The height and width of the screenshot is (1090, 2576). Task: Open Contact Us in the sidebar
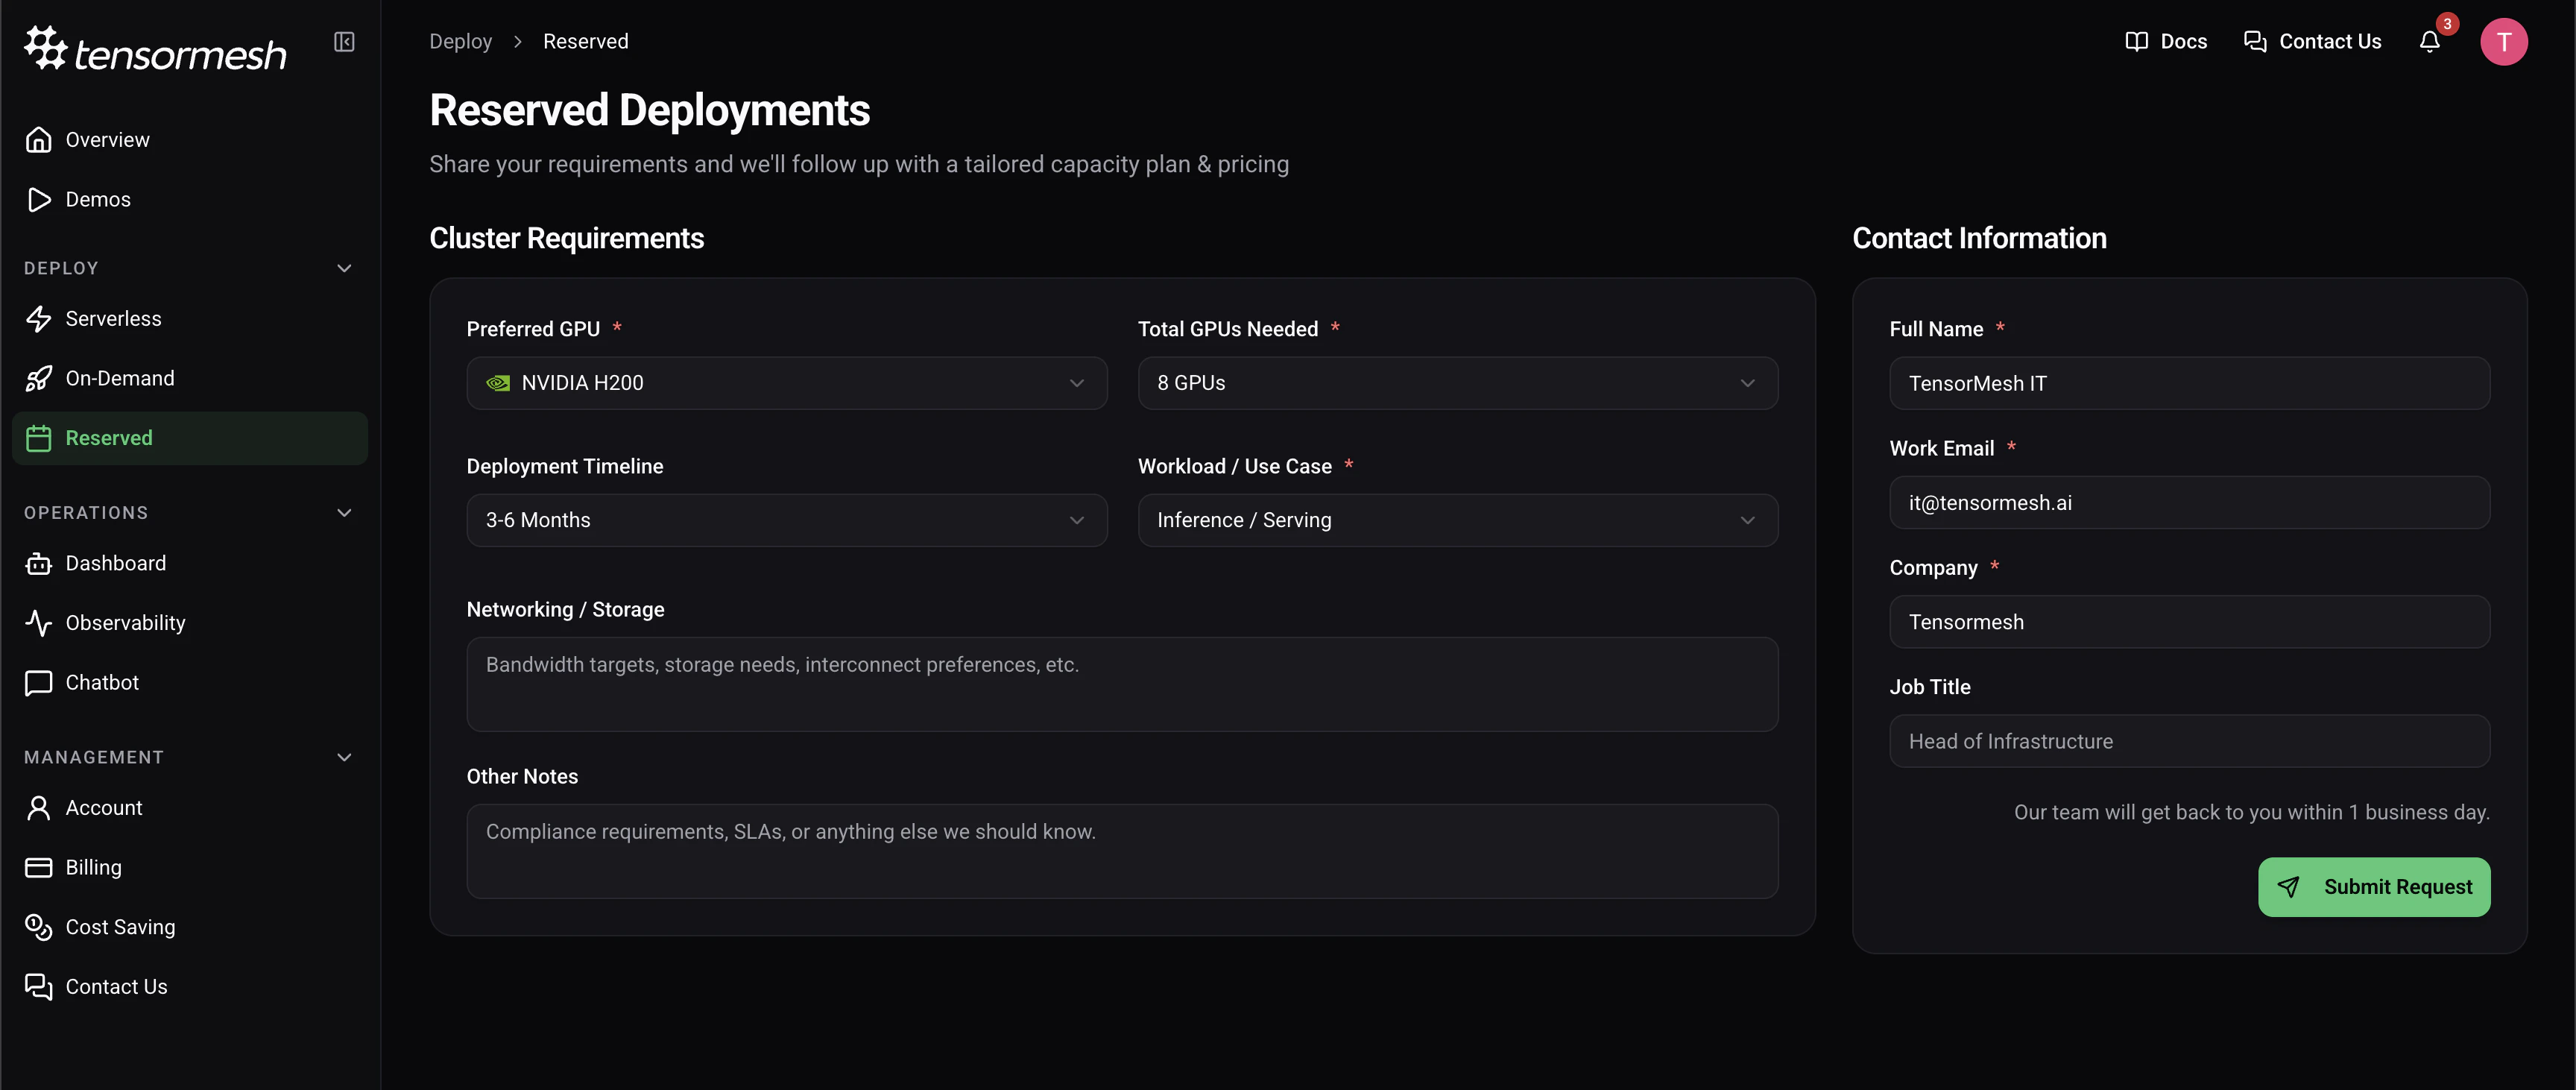[190, 987]
